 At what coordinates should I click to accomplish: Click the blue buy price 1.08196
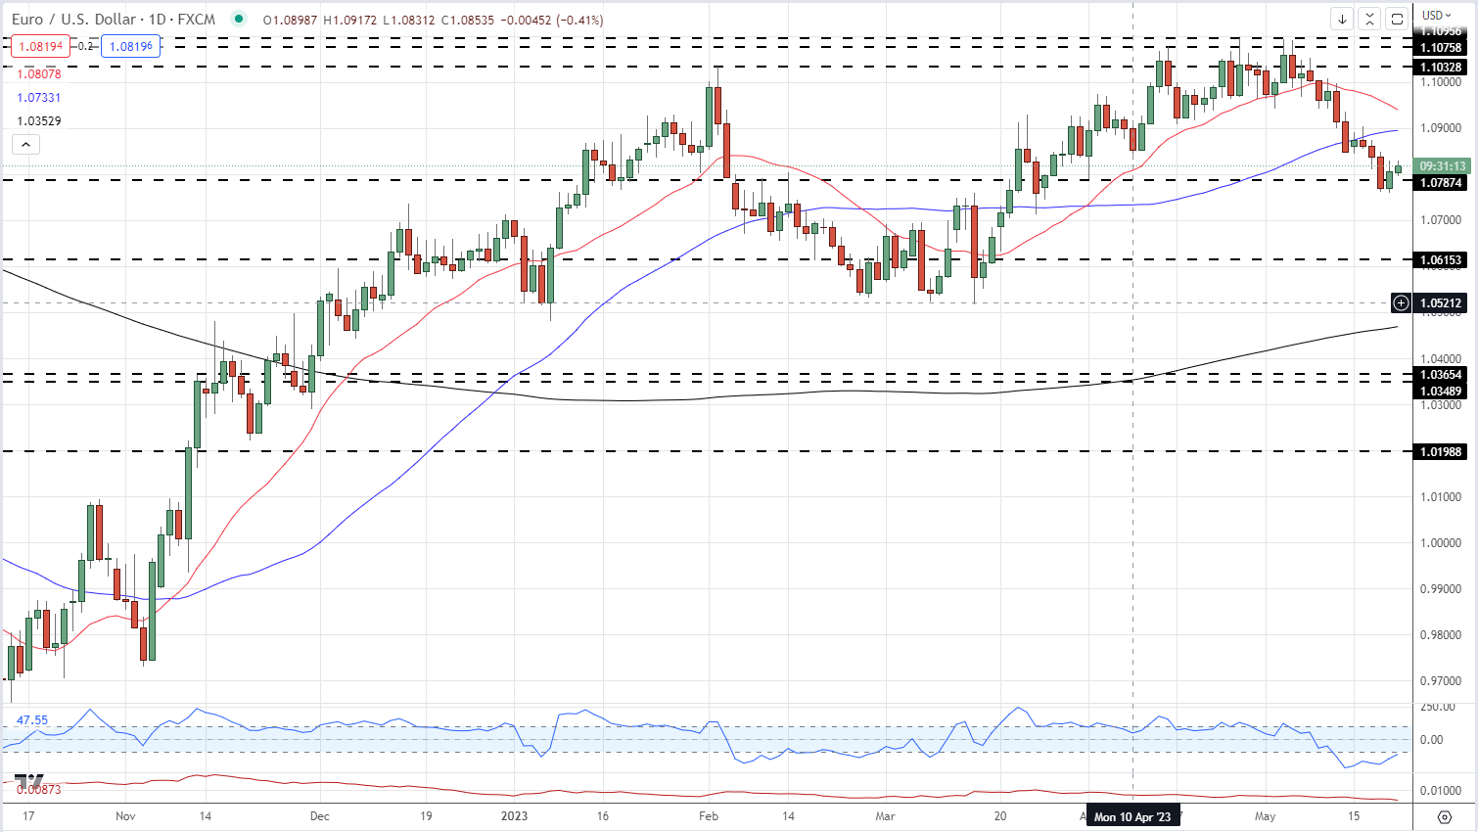click(x=130, y=46)
